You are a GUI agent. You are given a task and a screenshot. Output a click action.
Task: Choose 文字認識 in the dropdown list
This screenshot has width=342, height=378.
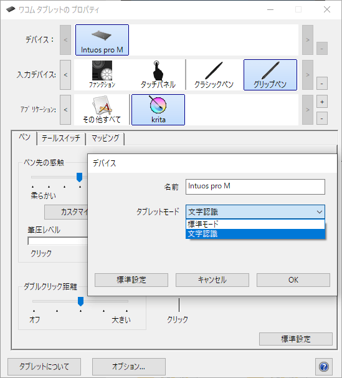255,234
